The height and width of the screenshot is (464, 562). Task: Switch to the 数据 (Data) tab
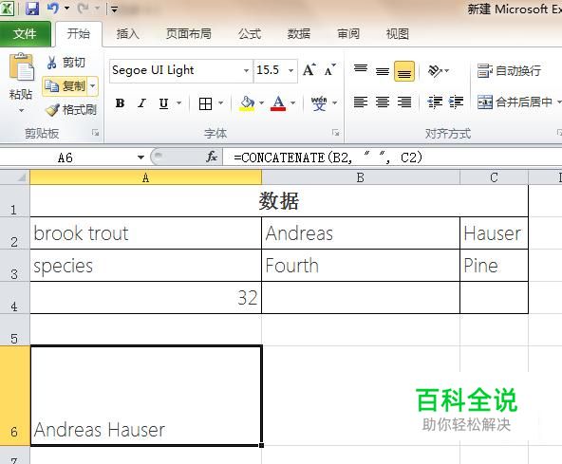click(x=298, y=34)
